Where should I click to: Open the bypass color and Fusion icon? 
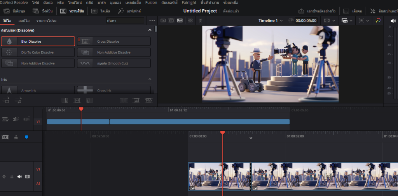(x=378, y=20)
